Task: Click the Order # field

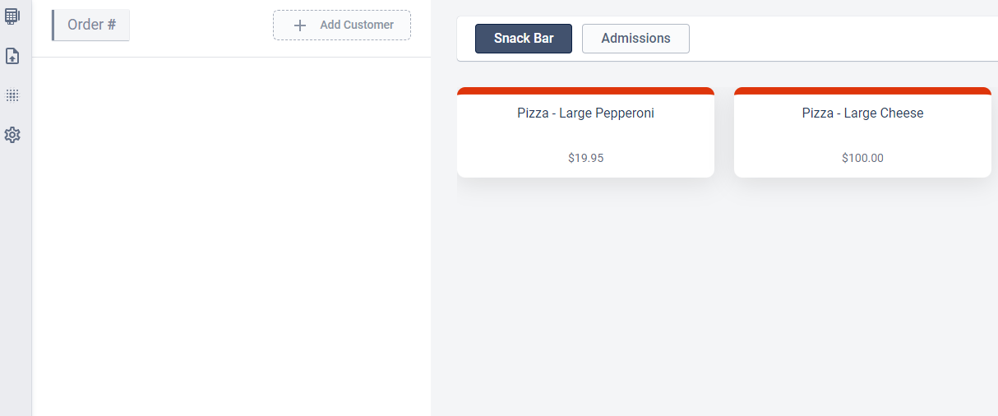Action: (x=91, y=25)
